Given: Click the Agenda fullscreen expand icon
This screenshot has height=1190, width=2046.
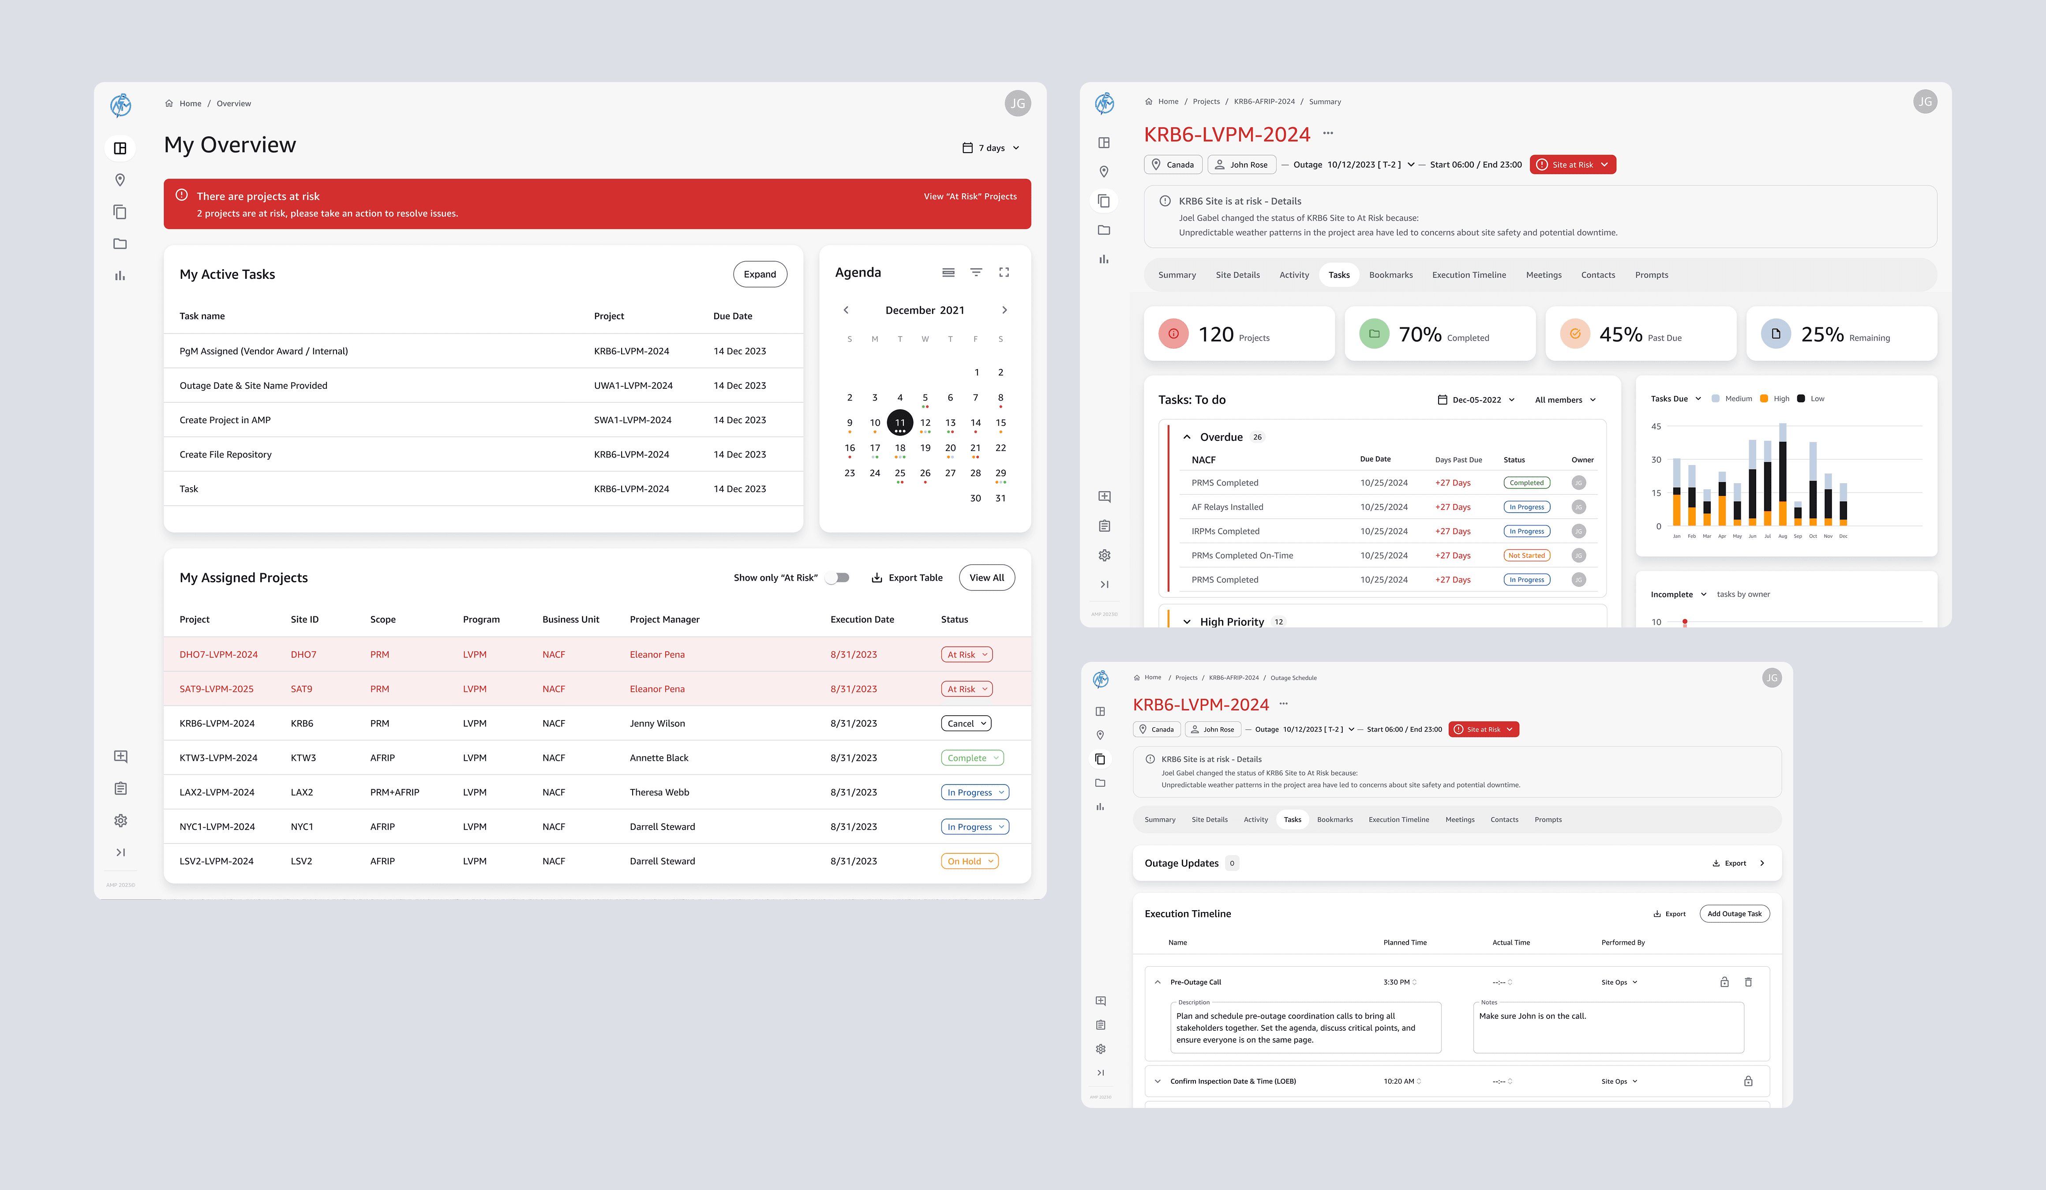Looking at the screenshot, I should (x=1004, y=272).
